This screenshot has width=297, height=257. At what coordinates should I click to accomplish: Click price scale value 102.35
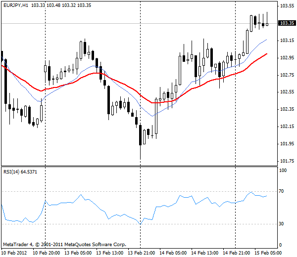coord(287,109)
